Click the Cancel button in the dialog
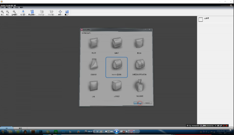 [147, 103]
